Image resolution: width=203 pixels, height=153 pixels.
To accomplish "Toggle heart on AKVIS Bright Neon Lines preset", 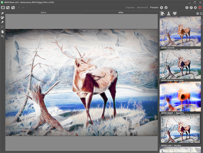I will (198, 52).
